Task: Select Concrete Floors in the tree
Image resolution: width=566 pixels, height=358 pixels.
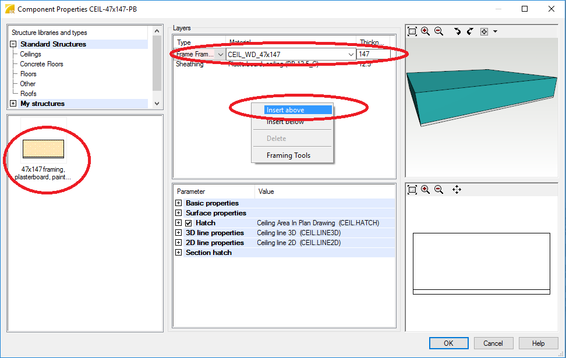Action: point(41,64)
